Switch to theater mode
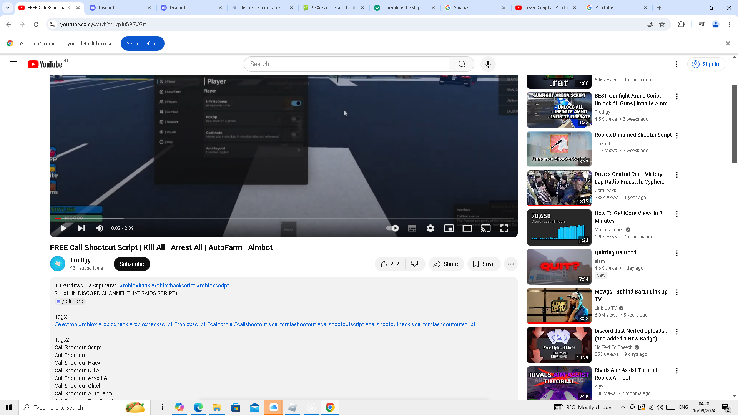The height and width of the screenshot is (415, 738). pos(467,228)
